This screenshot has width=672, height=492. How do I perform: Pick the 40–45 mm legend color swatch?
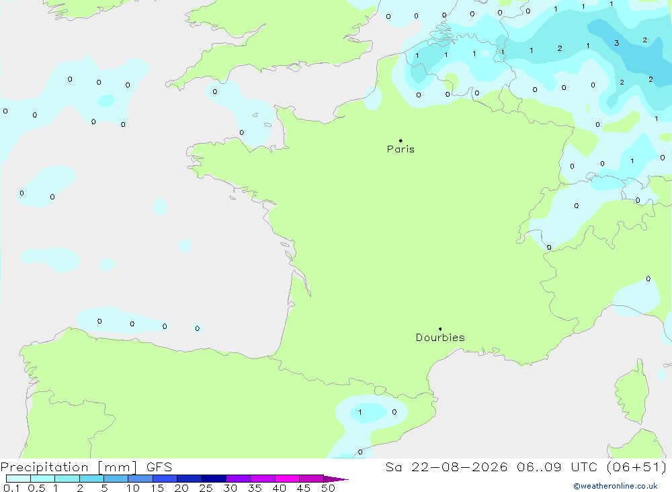coord(287,479)
